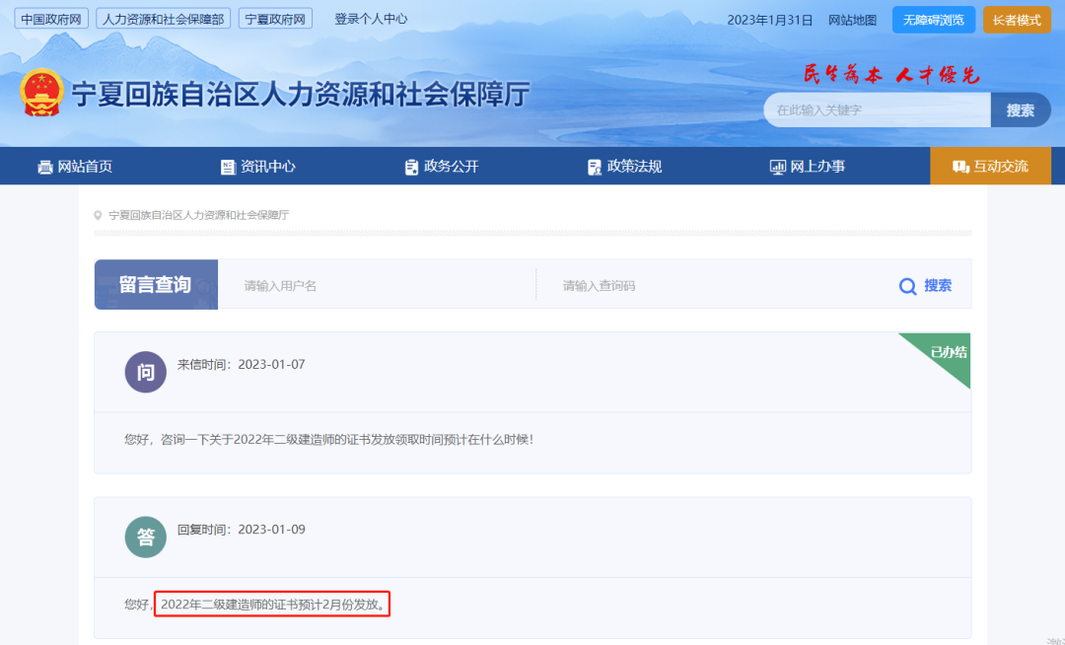Open 政策法规 navigation item

click(624, 167)
